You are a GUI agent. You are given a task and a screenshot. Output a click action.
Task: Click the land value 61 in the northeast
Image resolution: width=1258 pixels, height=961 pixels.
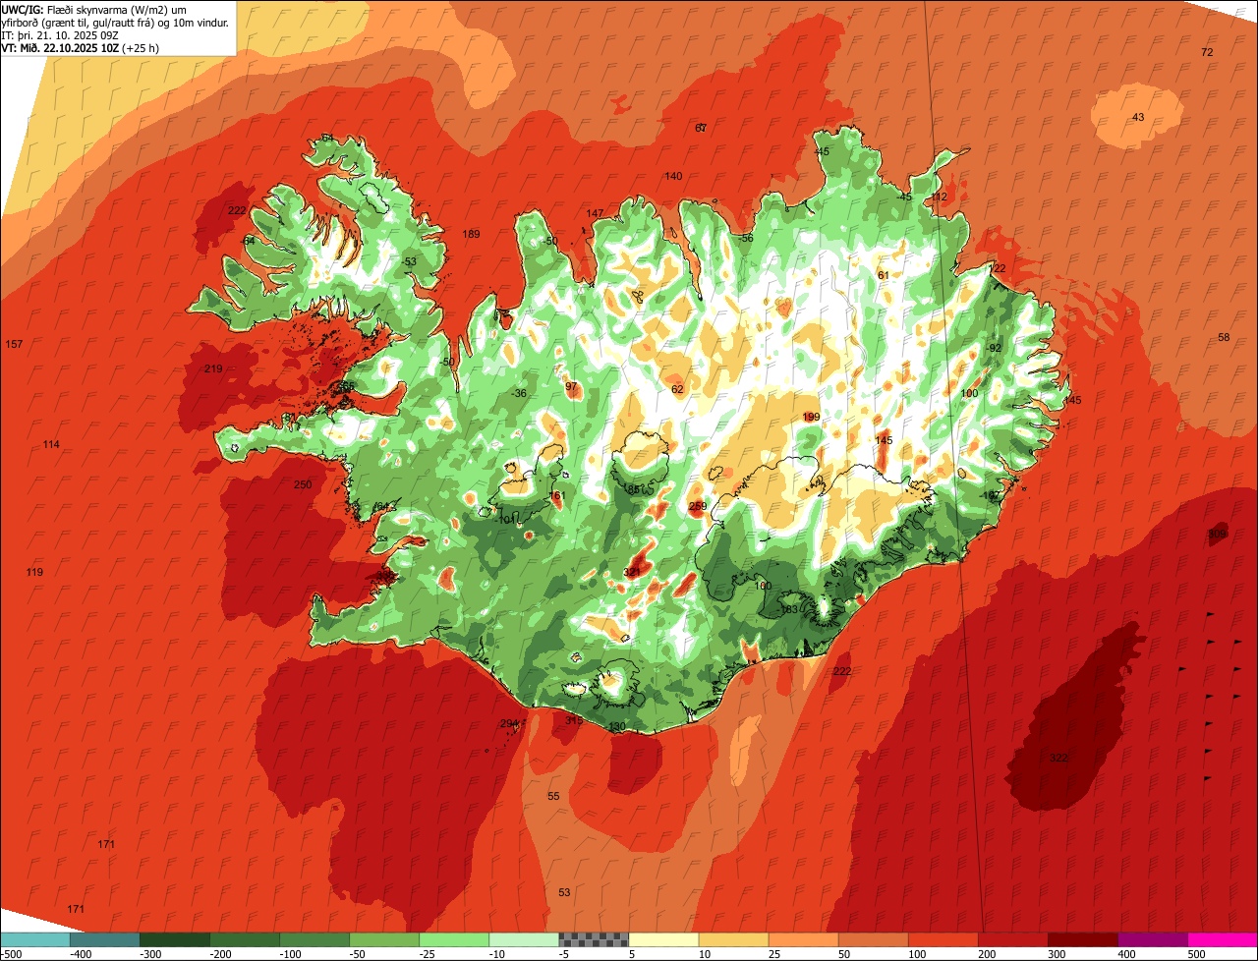(884, 275)
